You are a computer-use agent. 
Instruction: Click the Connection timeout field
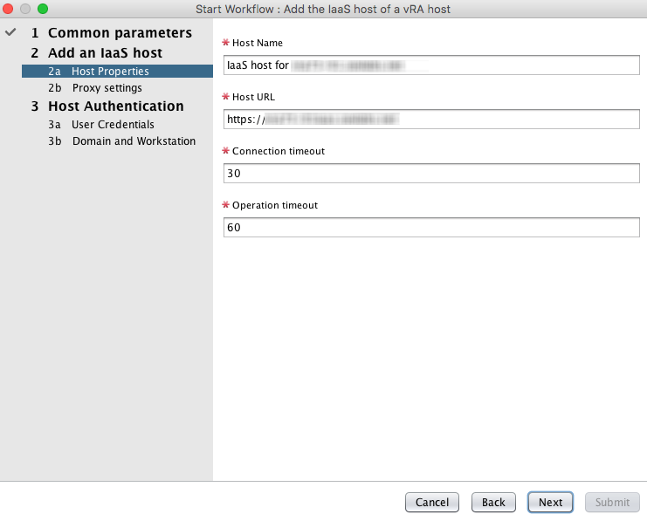click(431, 174)
